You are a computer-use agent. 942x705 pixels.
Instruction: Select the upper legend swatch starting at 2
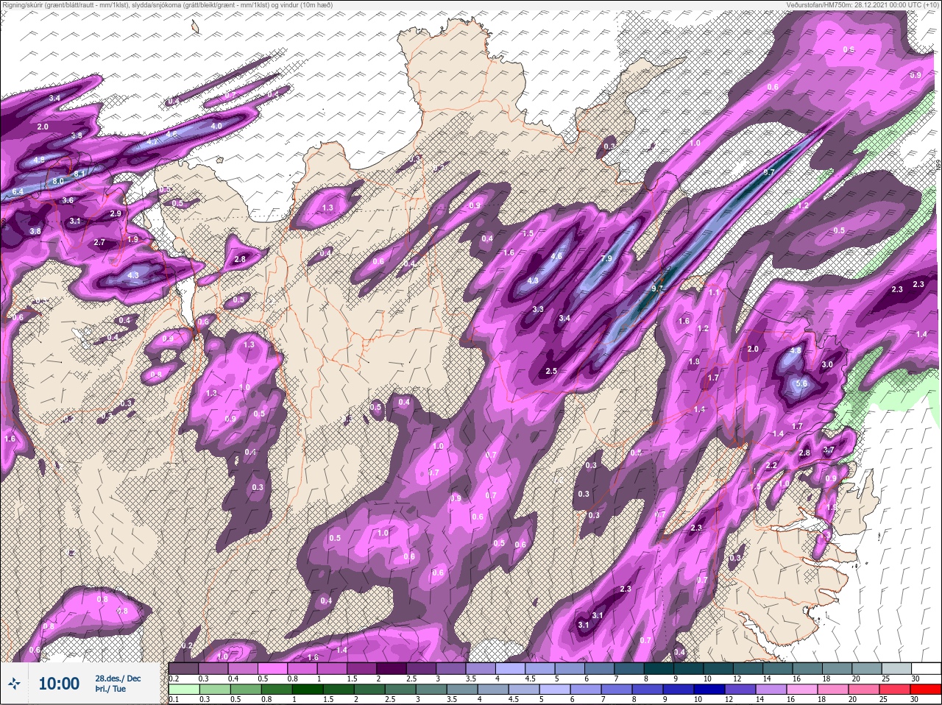point(392,668)
